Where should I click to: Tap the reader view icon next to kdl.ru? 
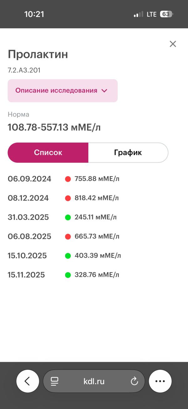click(x=55, y=381)
